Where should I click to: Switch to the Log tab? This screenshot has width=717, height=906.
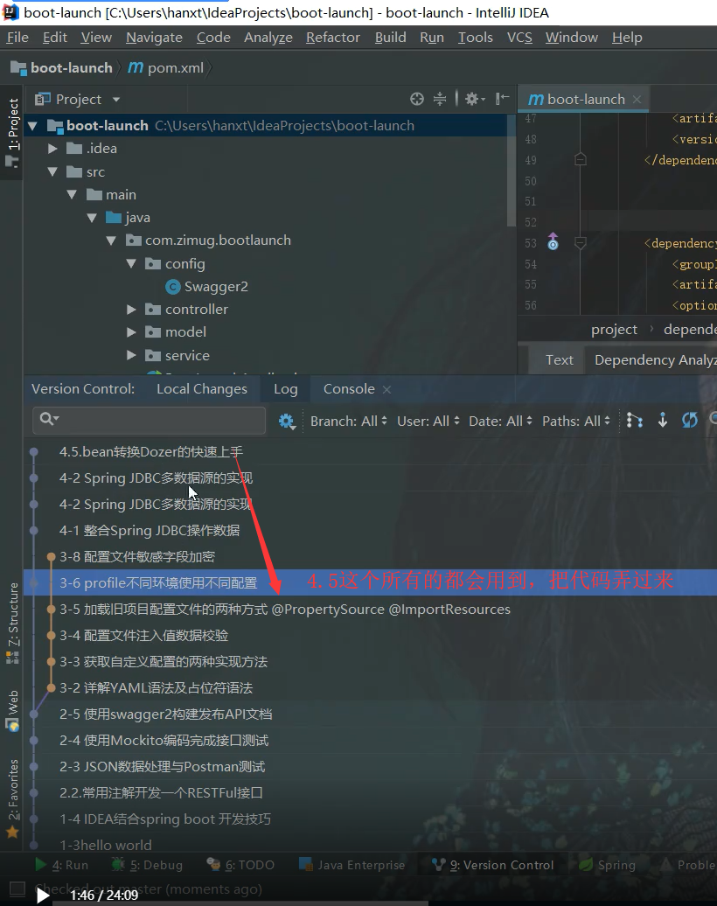(285, 389)
